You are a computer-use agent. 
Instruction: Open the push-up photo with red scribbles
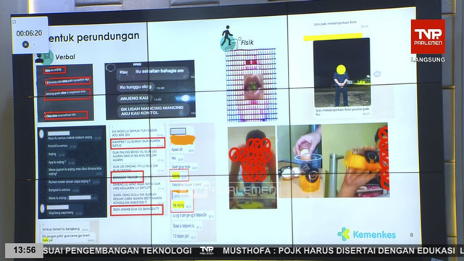click(252, 167)
